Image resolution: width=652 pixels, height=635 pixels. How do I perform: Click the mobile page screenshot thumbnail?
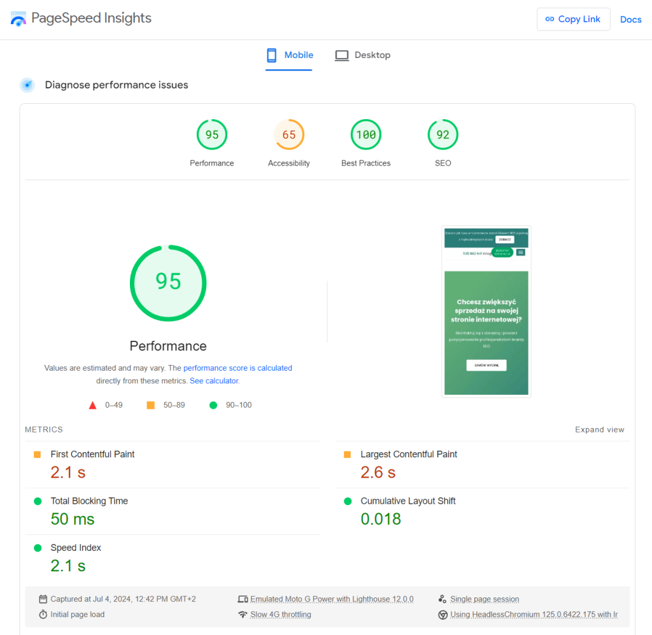486,311
